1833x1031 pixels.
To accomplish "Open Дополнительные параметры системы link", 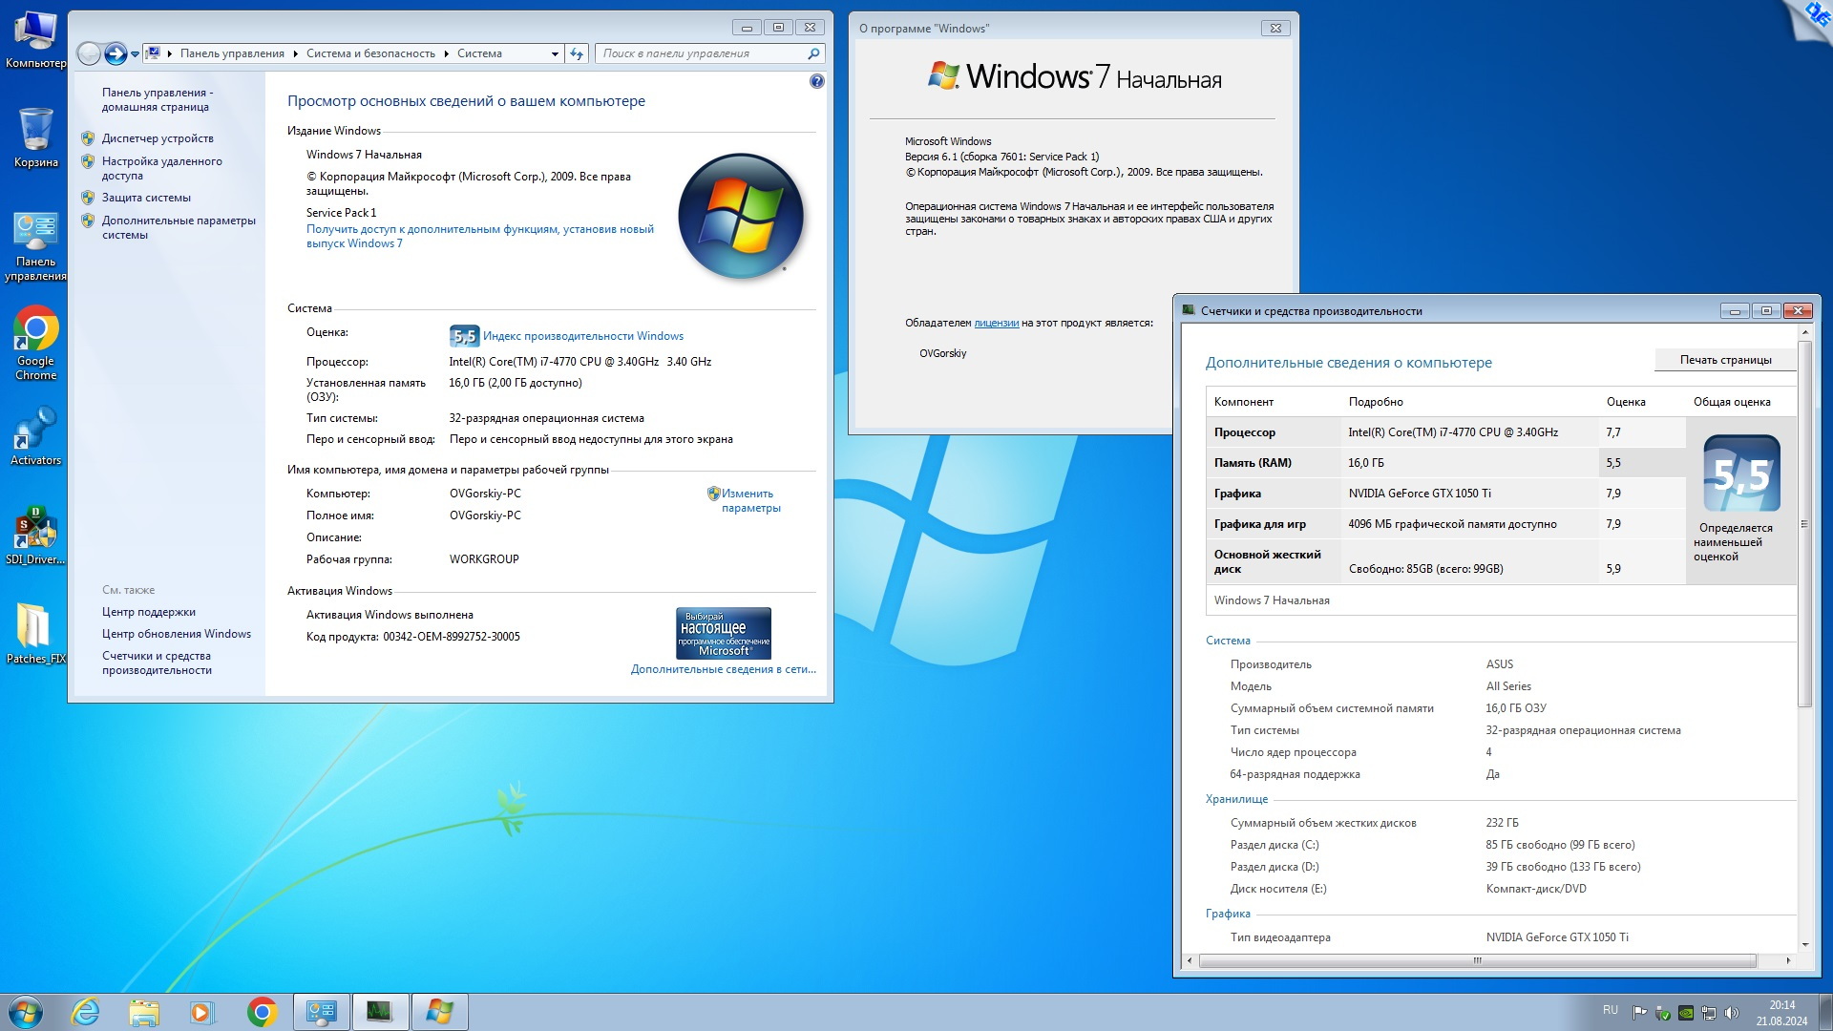I will (x=179, y=228).
